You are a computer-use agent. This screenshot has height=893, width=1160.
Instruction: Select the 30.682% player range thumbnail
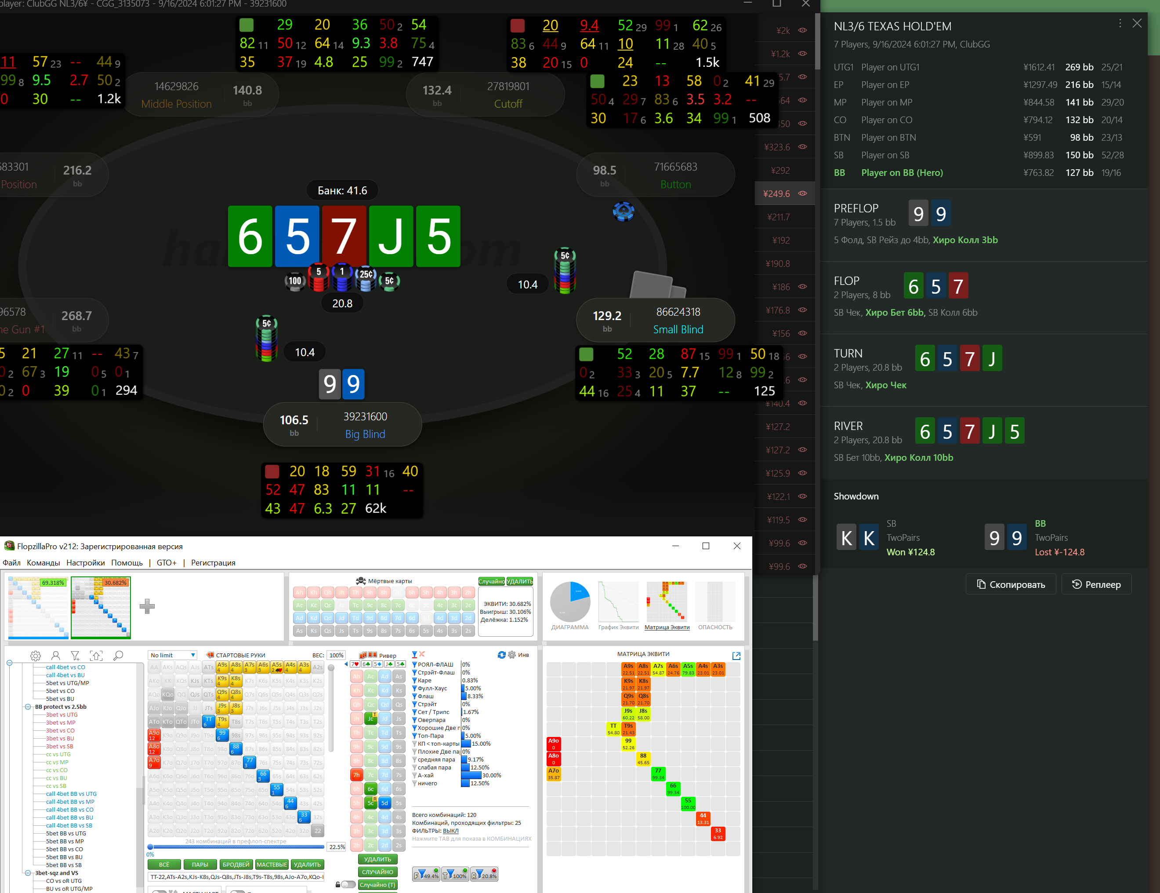[x=101, y=608]
